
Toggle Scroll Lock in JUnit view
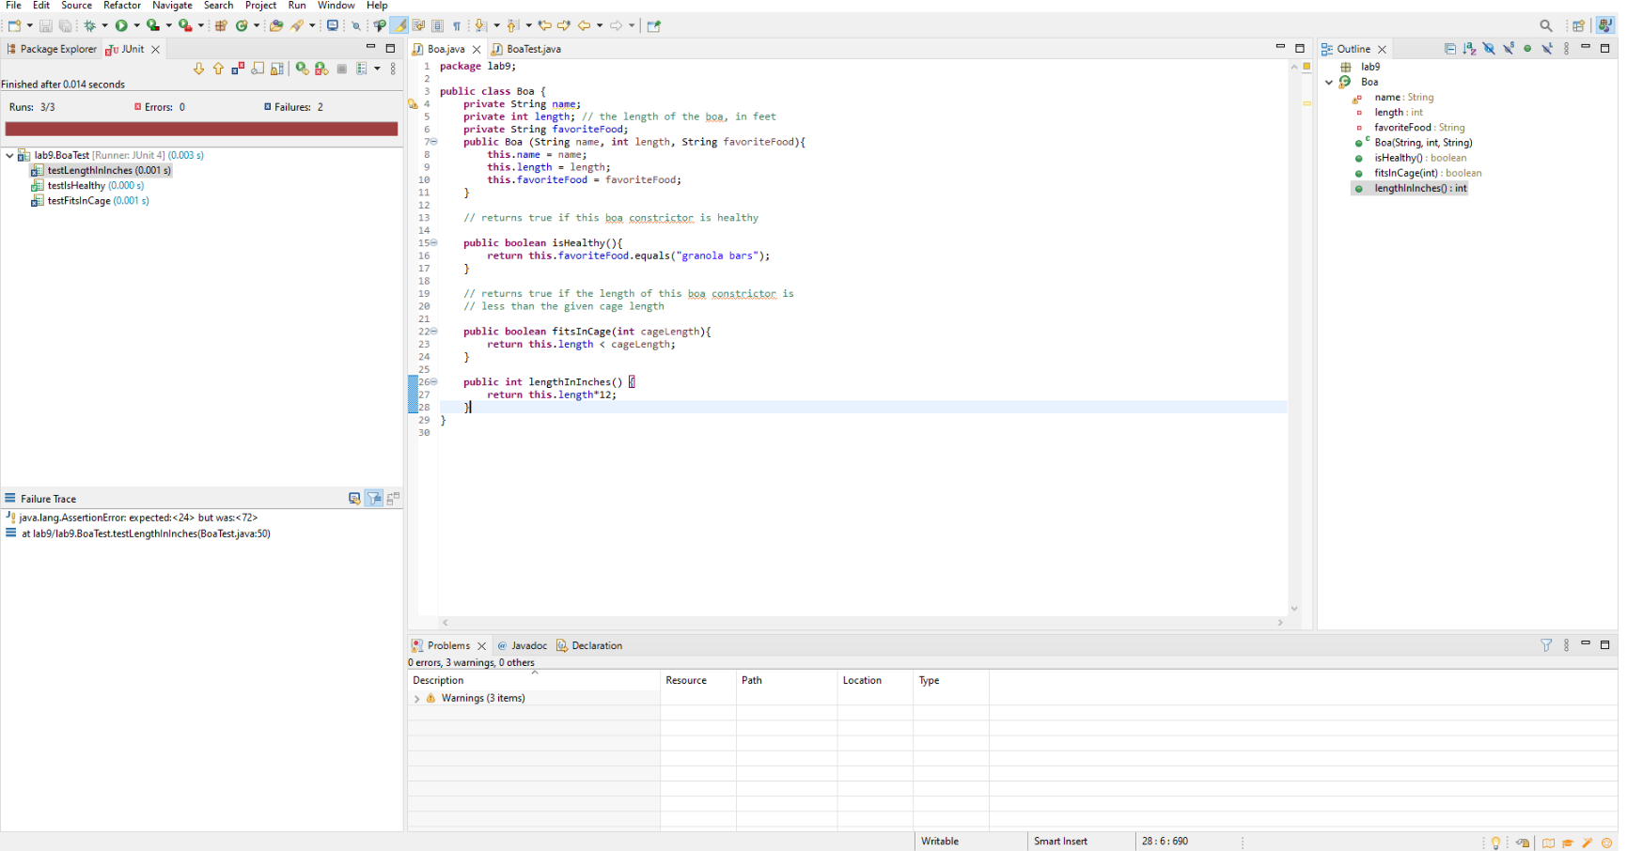[277, 69]
